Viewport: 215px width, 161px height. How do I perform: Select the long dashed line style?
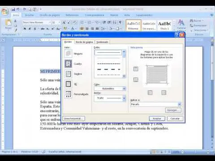108,69
